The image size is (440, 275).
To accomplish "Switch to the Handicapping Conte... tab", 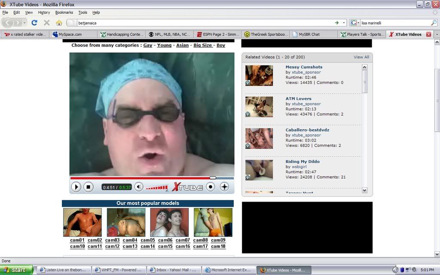I will pos(122,34).
